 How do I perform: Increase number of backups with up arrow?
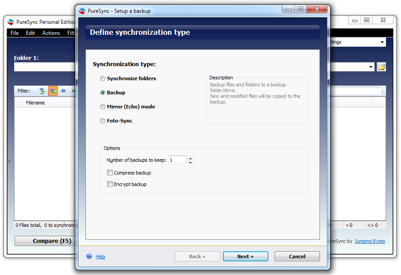click(190, 158)
